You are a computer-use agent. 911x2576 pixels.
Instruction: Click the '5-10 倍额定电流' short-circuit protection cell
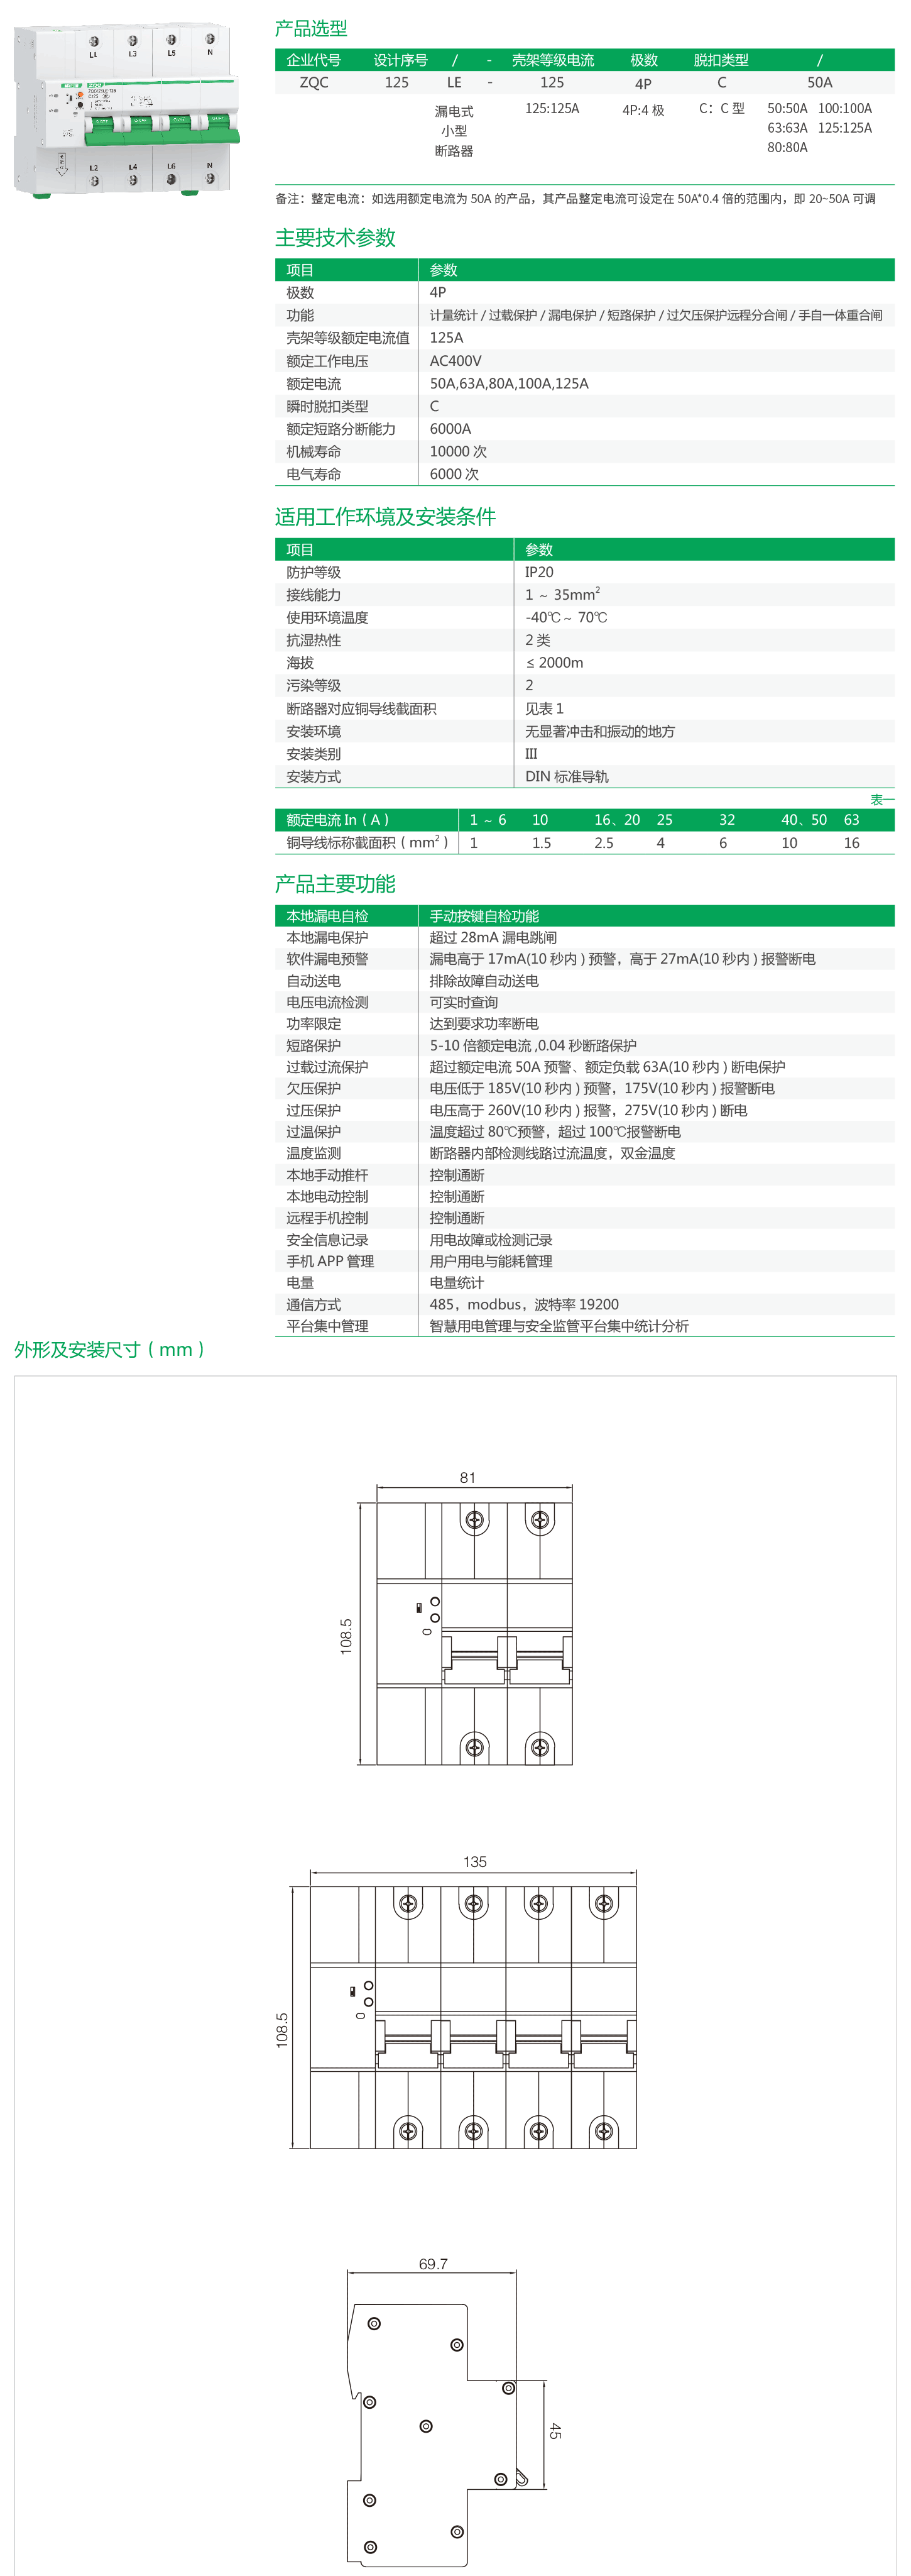pyautogui.click(x=533, y=1045)
